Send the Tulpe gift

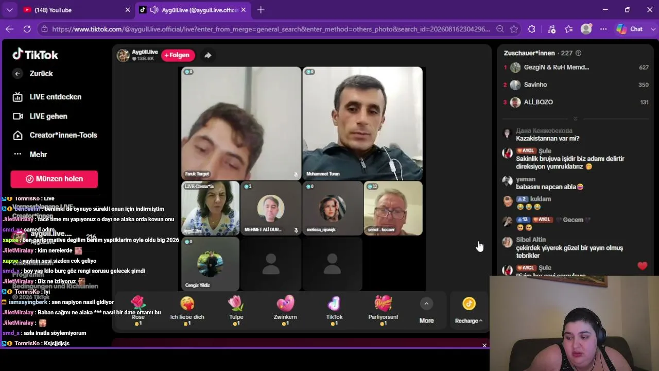coord(236,311)
